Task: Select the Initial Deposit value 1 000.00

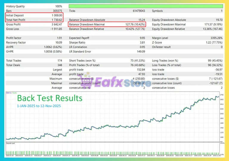Action: coord(57,15)
